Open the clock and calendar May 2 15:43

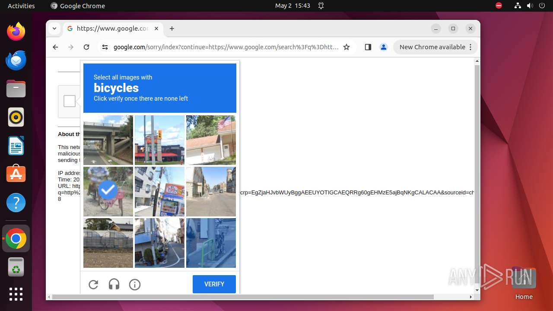click(292, 6)
